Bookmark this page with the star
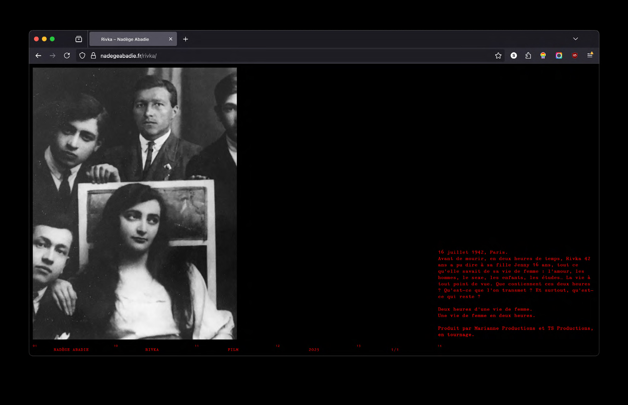628x405 pixels. (498, 56)
